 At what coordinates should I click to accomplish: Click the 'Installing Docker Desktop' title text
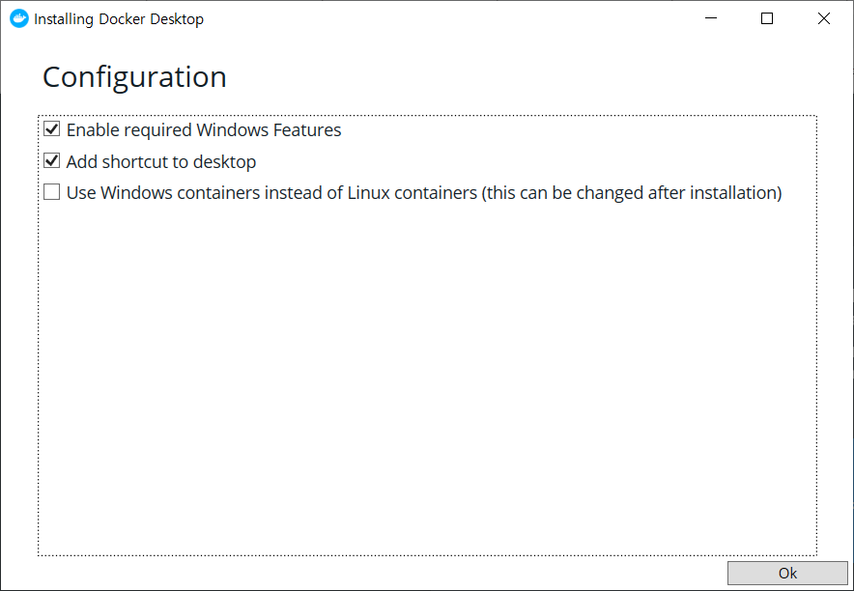(x=119, y=18)
